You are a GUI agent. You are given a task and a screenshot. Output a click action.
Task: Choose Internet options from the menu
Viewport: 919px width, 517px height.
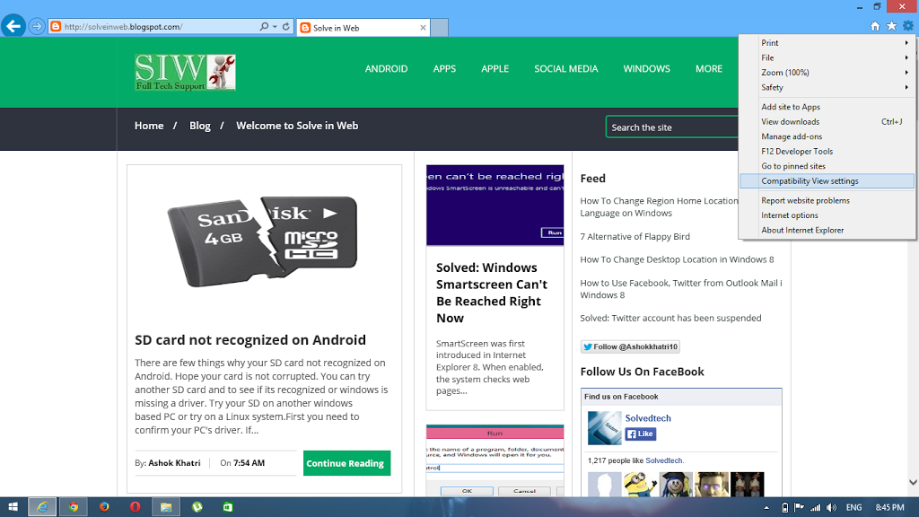pos(790,215)
